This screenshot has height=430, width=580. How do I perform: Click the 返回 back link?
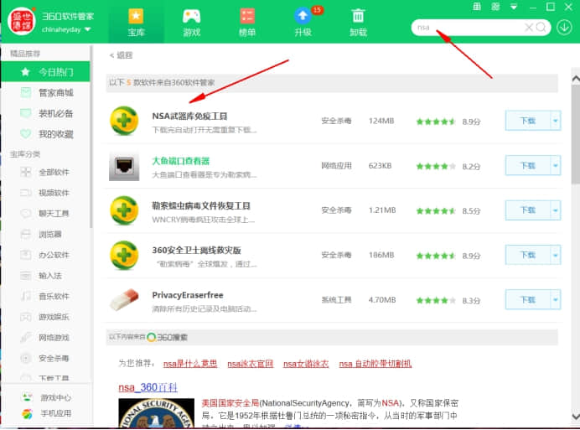122,55
